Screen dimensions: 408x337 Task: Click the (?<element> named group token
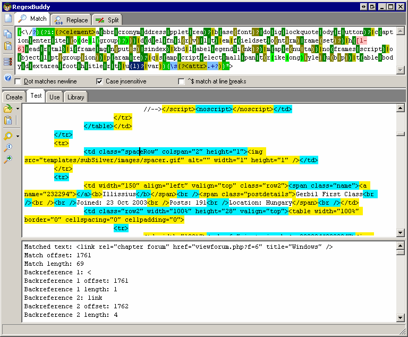pos(75,32)
